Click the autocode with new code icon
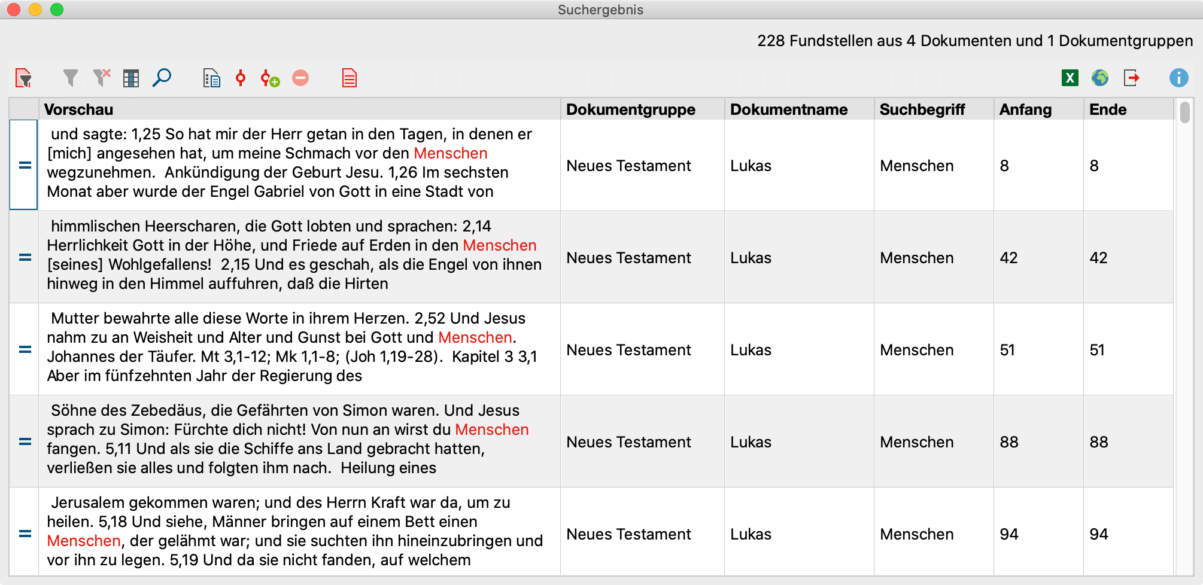The height and width of the screenshot is (585, 1203). [270, 78]
